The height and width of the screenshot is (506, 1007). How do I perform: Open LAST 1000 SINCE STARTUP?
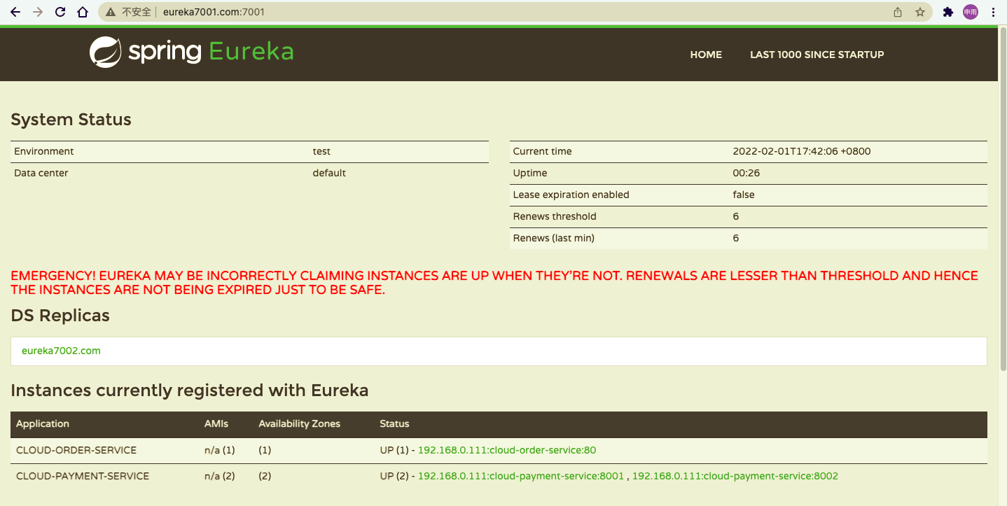pos(817,55)
